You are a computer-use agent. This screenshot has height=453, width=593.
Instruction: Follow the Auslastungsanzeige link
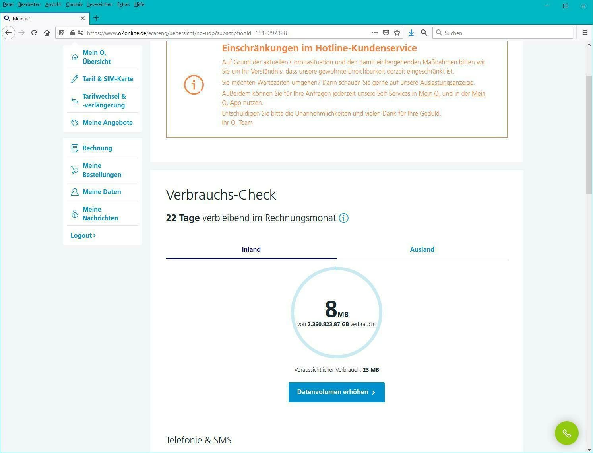(x=446, y=82)
